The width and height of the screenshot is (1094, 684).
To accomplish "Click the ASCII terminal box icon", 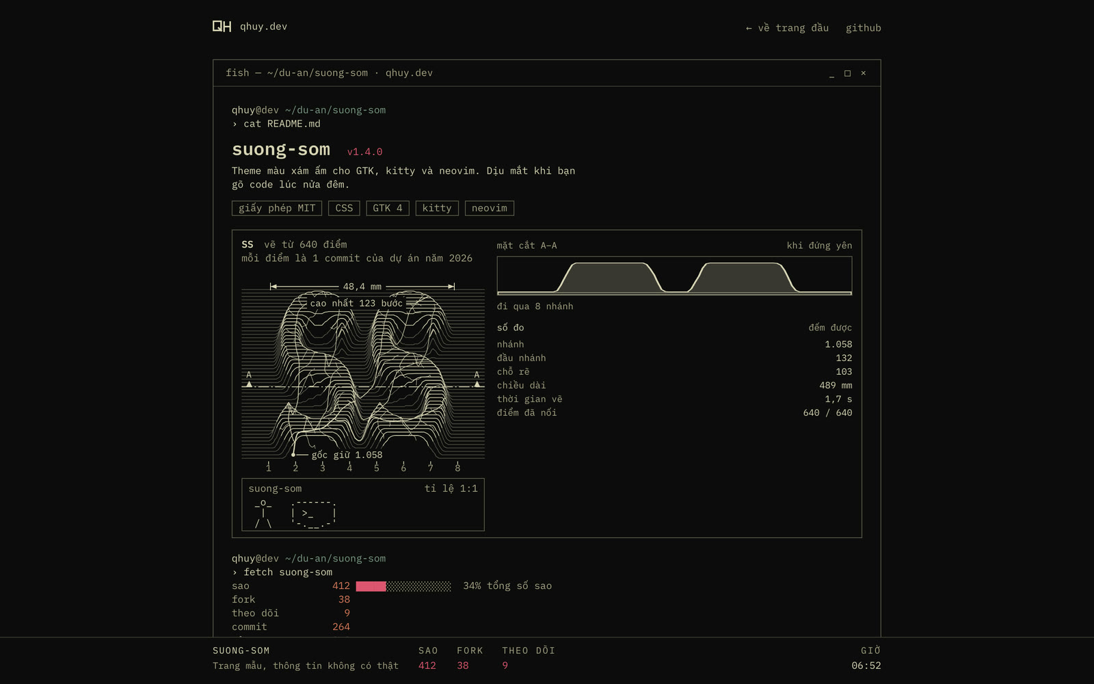I will point(314,514).
